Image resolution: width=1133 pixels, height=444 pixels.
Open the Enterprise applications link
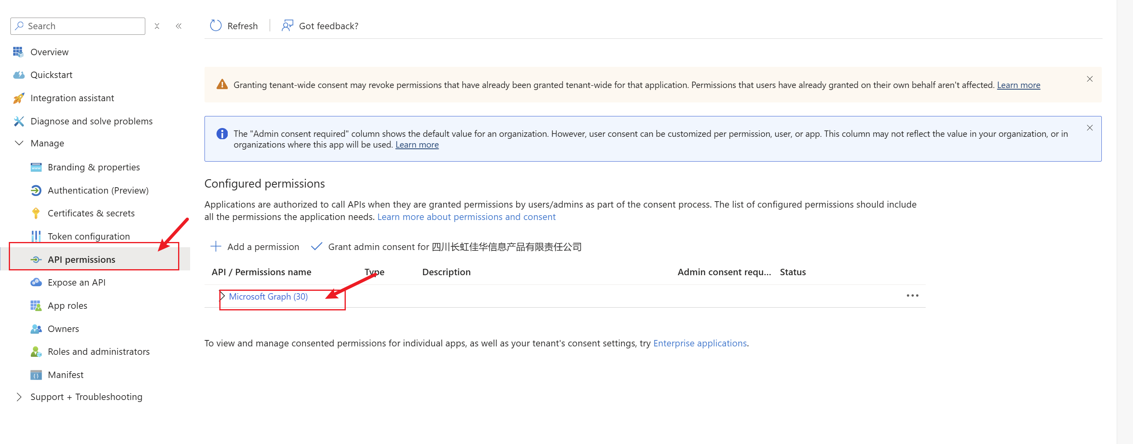tap(700, 343)
